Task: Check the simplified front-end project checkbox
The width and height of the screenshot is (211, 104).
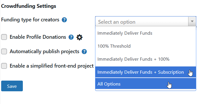Action: tap(4, 66)
